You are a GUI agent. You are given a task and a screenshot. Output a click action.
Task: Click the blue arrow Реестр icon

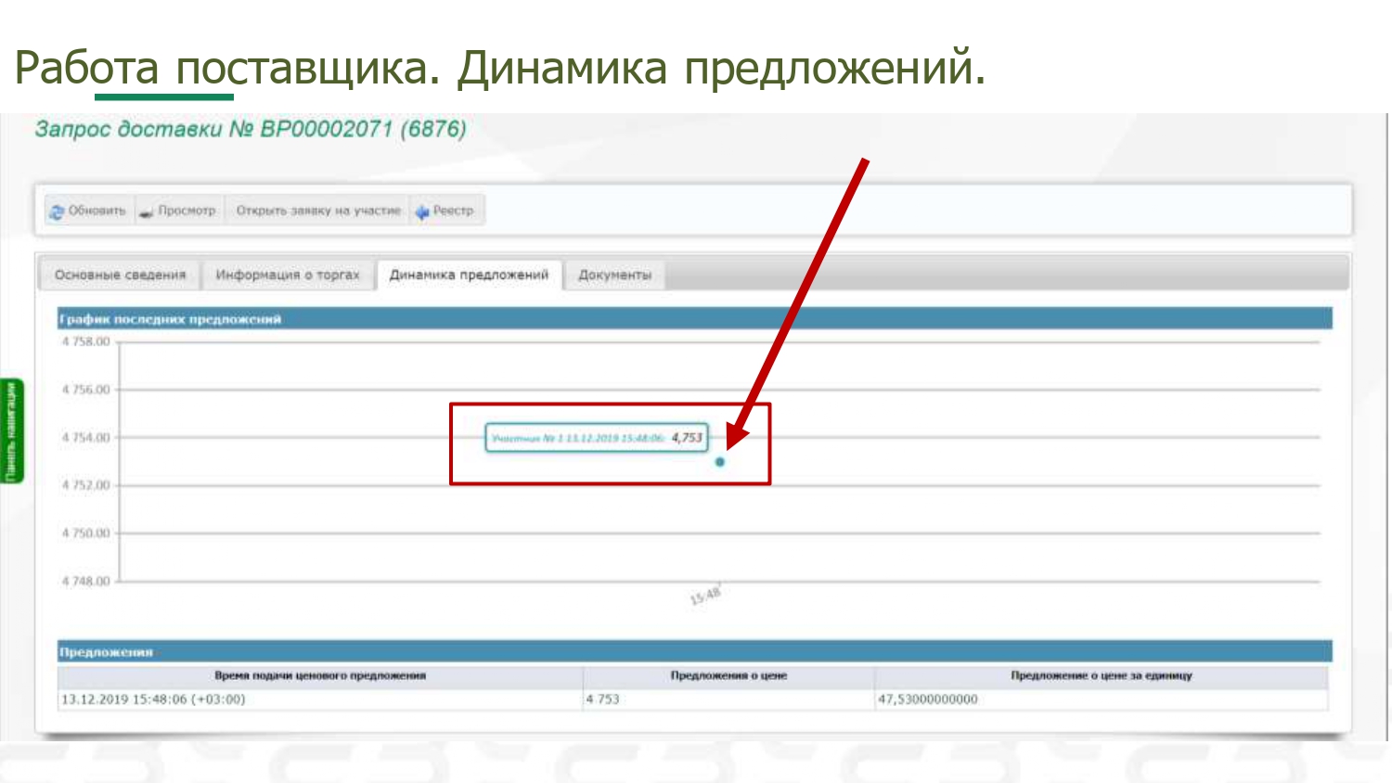click(422, 212)
